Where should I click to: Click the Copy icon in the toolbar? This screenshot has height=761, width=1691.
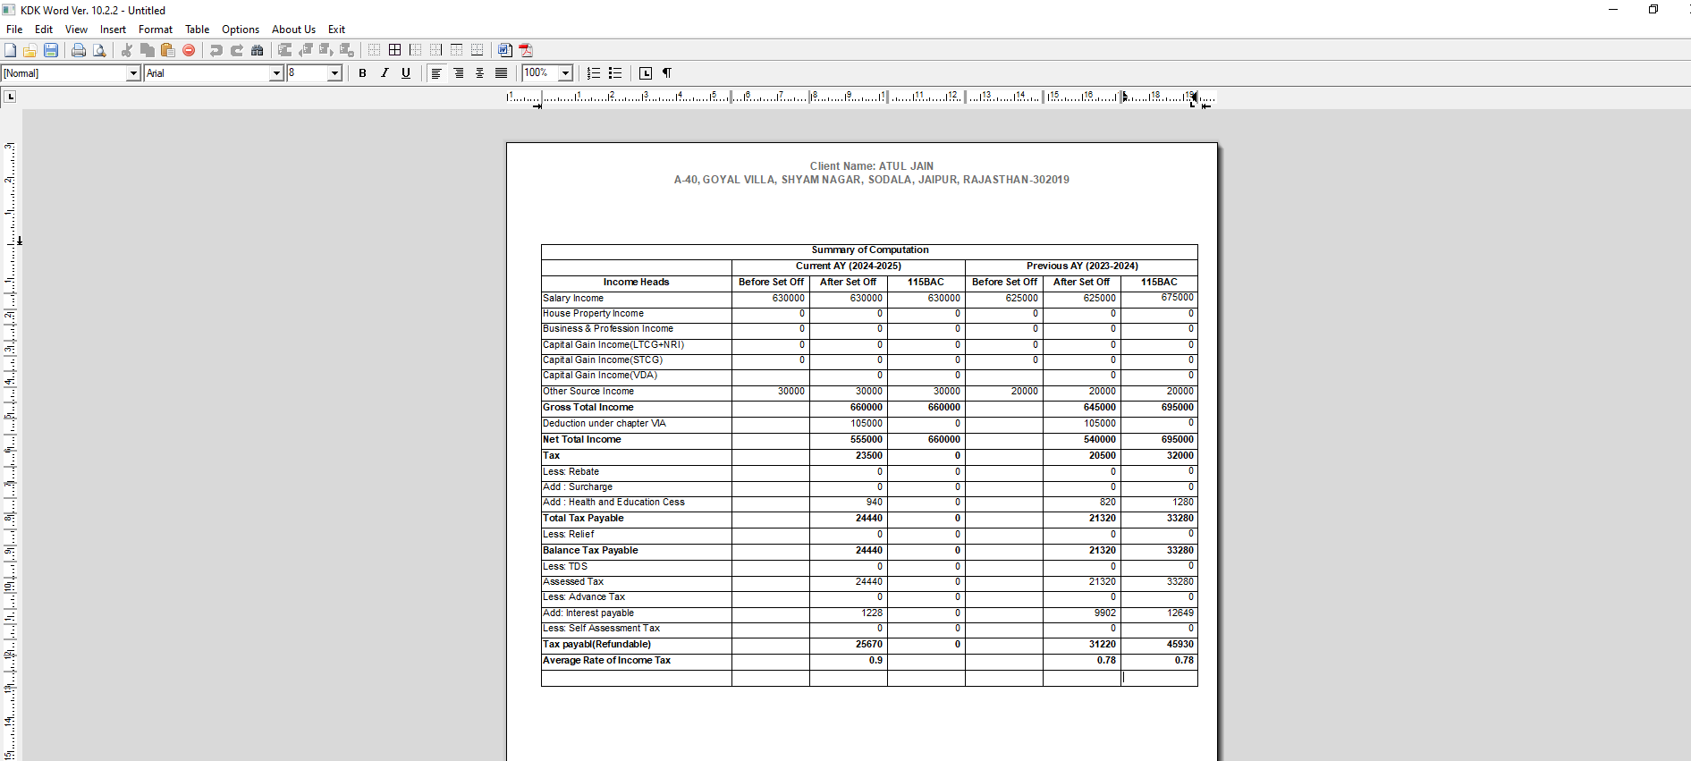coord(148,50)
